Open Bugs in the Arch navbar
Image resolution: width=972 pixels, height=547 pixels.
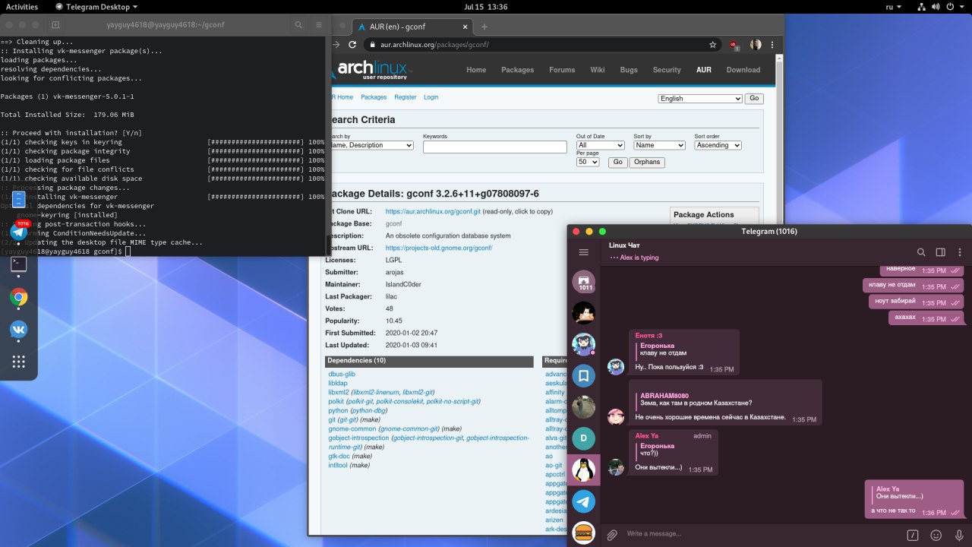pos(629,70)
